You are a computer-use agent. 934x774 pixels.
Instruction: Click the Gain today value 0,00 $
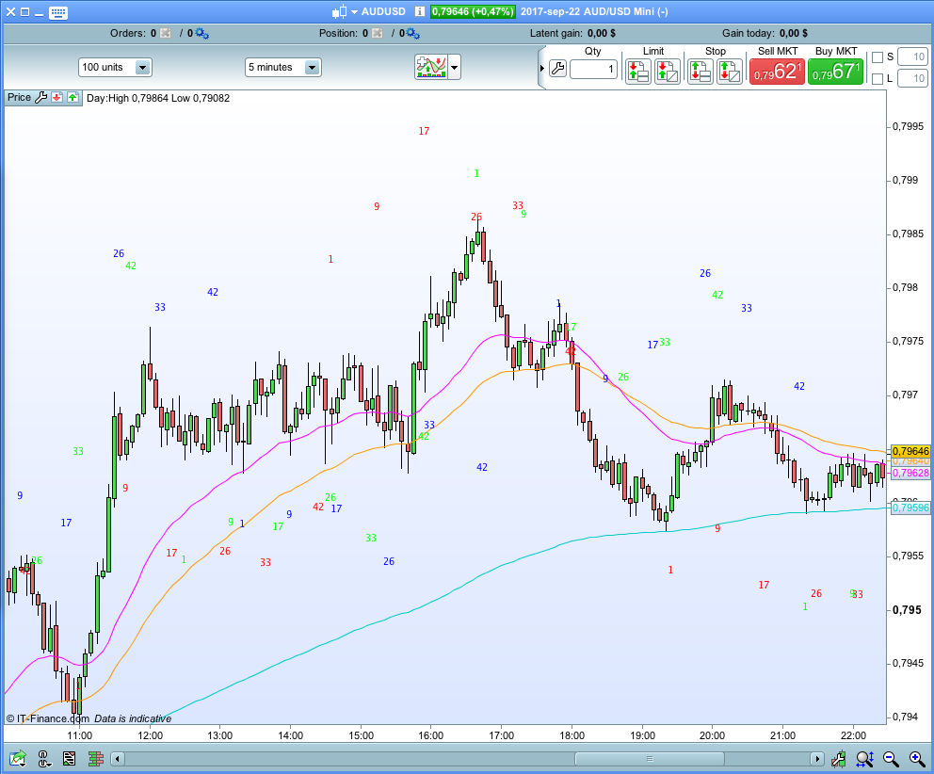pos(794,33)
